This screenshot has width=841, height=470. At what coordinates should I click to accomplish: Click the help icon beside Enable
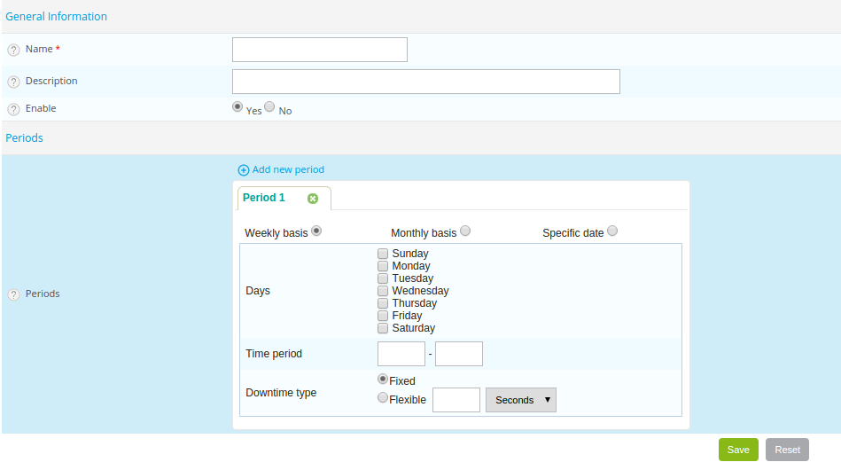click(13, 109)
